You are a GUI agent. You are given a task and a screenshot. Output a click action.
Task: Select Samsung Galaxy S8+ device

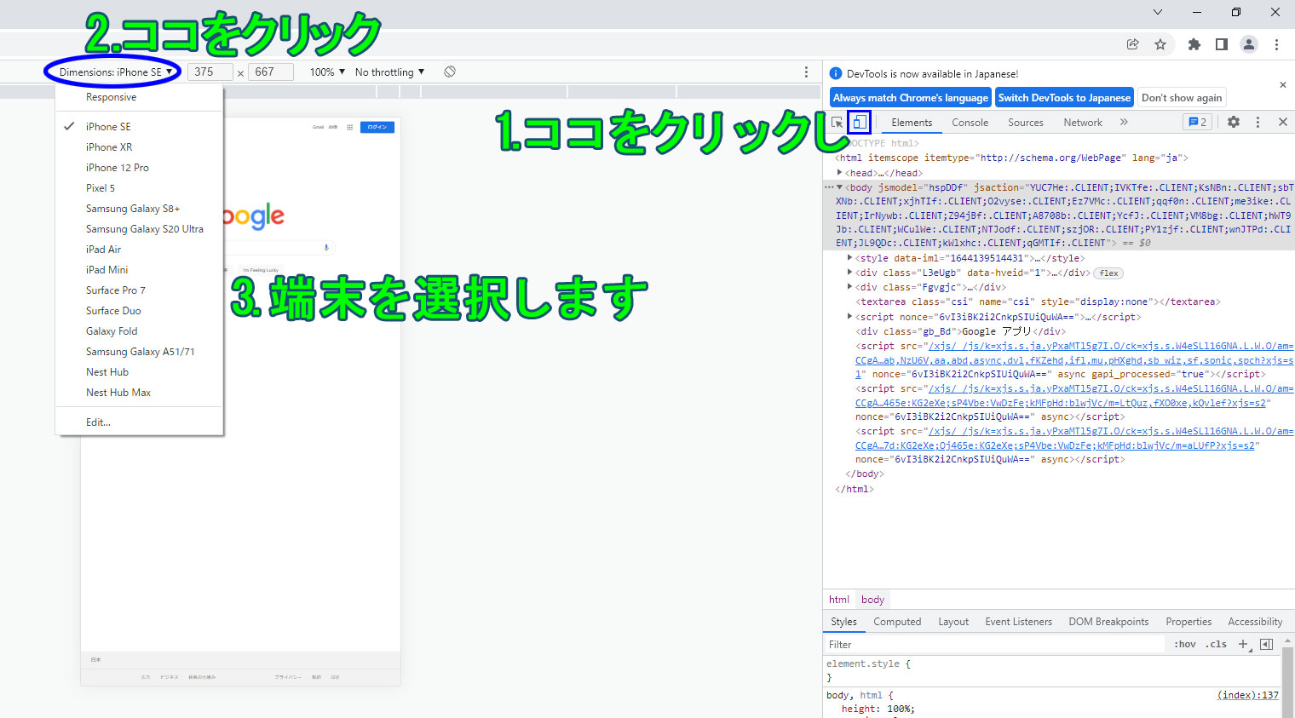pos(140,209)
